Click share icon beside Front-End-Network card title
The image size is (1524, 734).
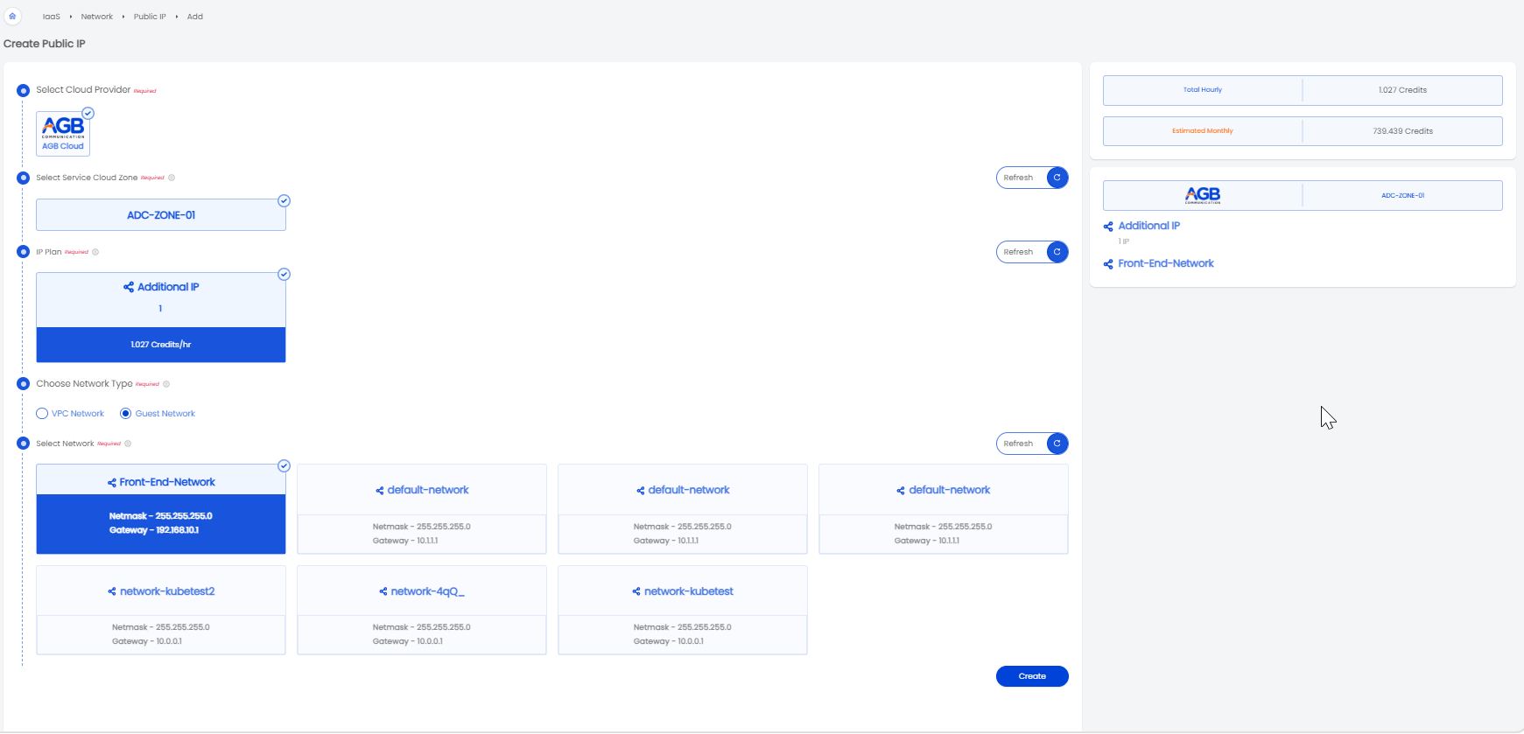click(112, 483)
